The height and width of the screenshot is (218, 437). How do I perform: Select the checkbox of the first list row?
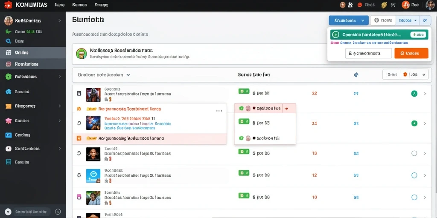[79, 93]
